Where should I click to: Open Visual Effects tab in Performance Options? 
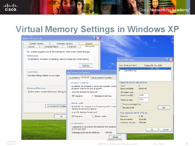tap(74, 78)
